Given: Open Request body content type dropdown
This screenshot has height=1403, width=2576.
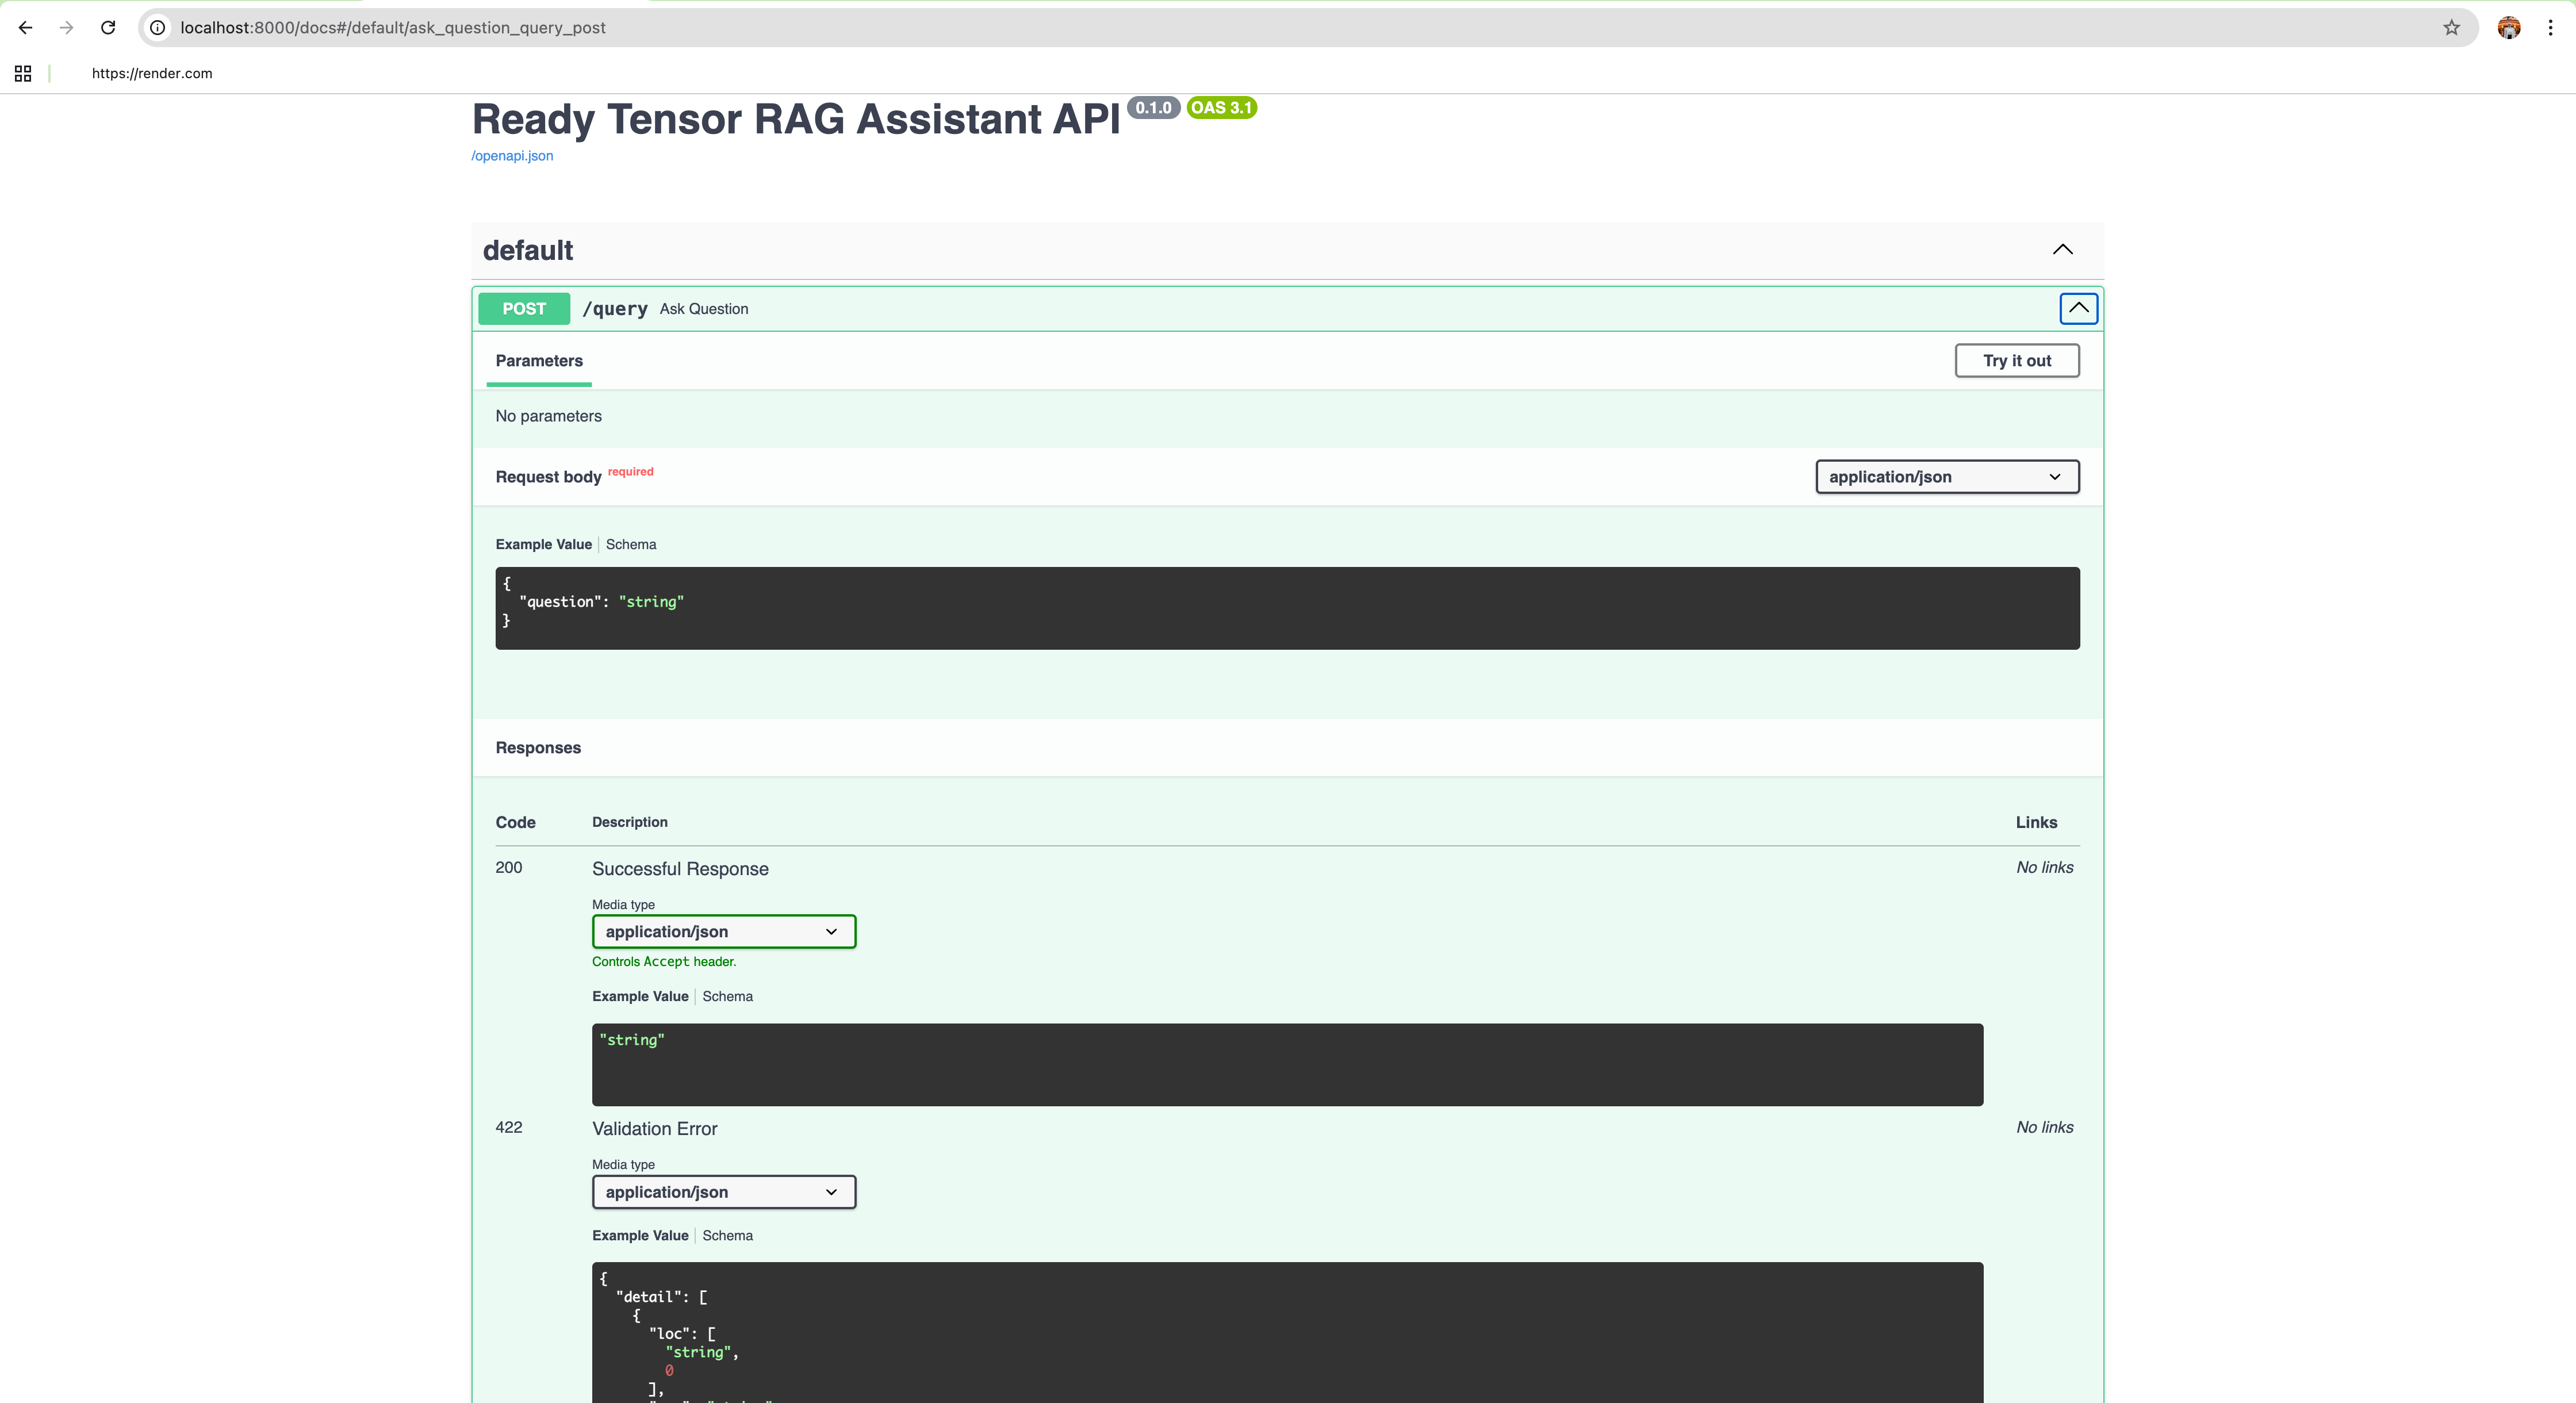Looking at the screenshot, I should tap(1946, 477).
